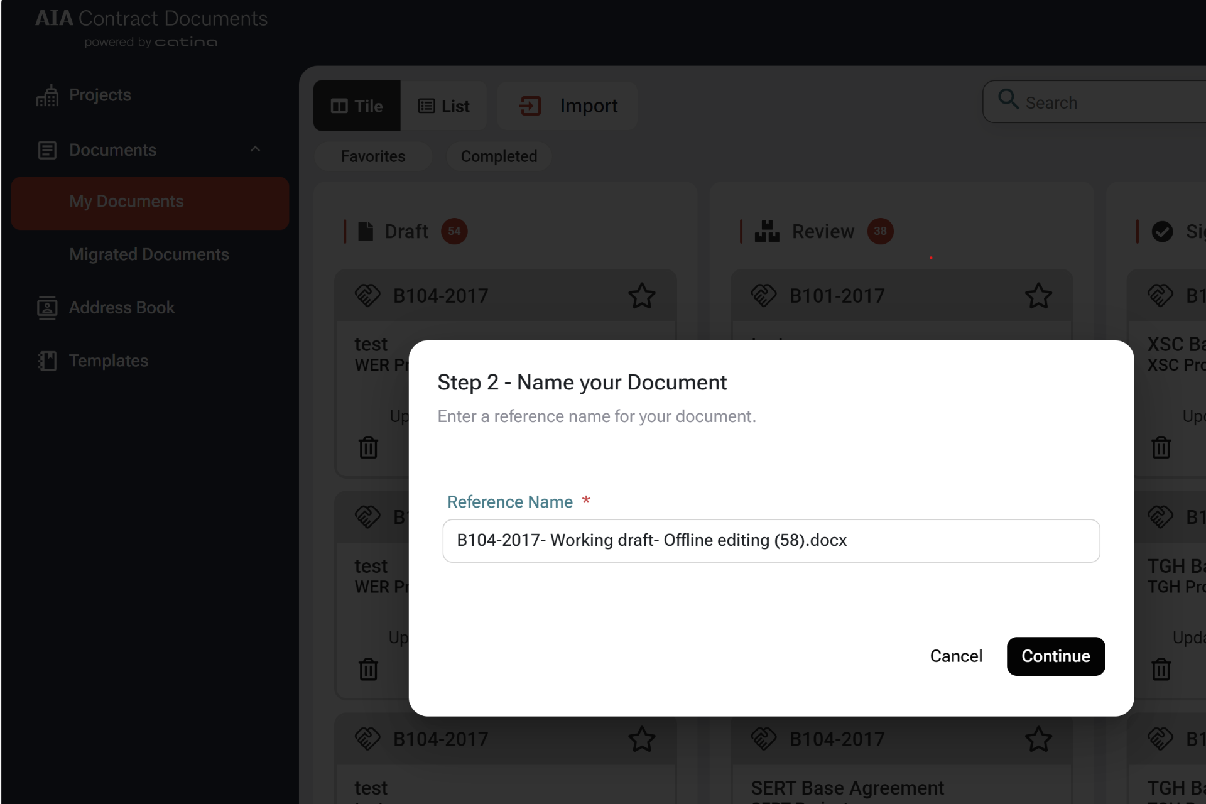The image size is (1206, 804).
Task: Click the Signed column checkmark icon
Action: click(1162, 232)
